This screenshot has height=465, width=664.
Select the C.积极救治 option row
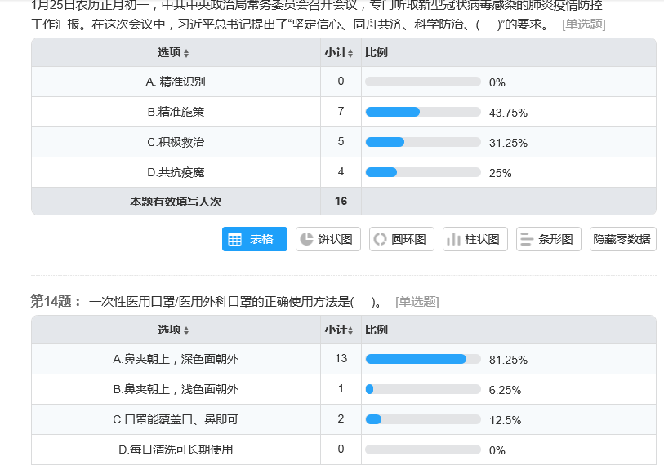coord(344,142)
